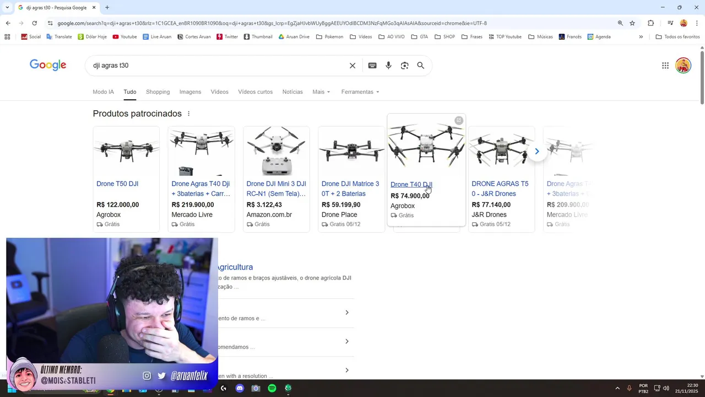Open the tab search dropdown arrow

(7, 8)
